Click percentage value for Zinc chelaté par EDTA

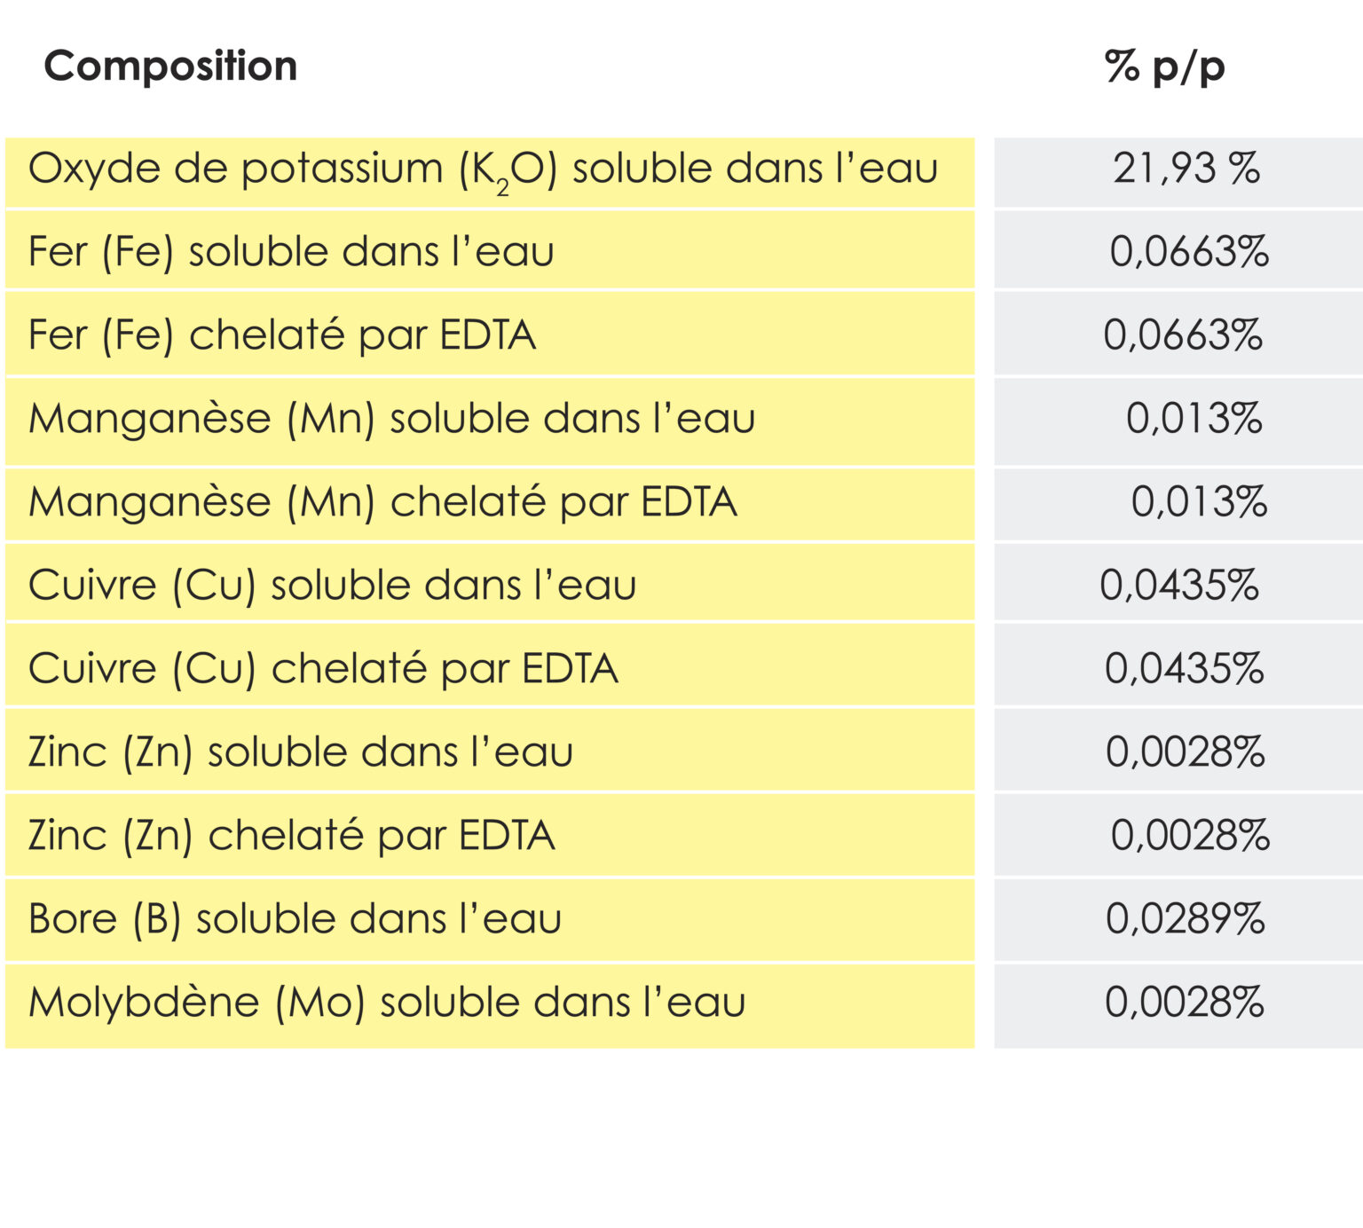pos(1190,836)
